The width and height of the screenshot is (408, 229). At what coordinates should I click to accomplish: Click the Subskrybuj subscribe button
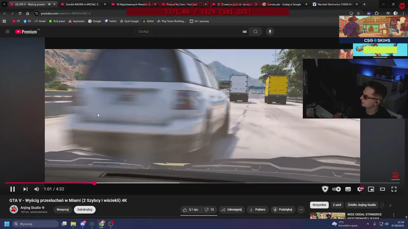click(x=84, y=210)
